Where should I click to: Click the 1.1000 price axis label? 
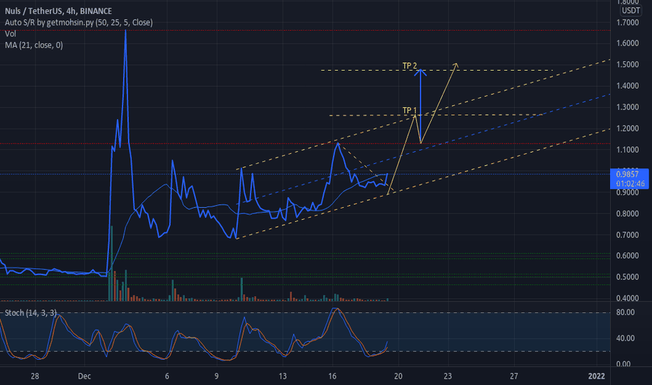click(x=628, y=150)
